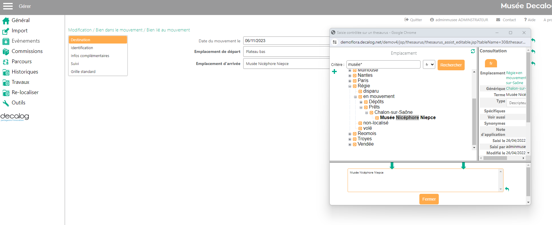Image resolution: width=552 pixels, height=225 pixels.
Task: Click the Import icon in the sidebar
Action: click(x=6, y=31)
